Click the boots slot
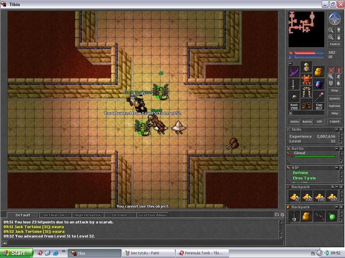Screen dimensions: 345x258 tap(306, 104)
